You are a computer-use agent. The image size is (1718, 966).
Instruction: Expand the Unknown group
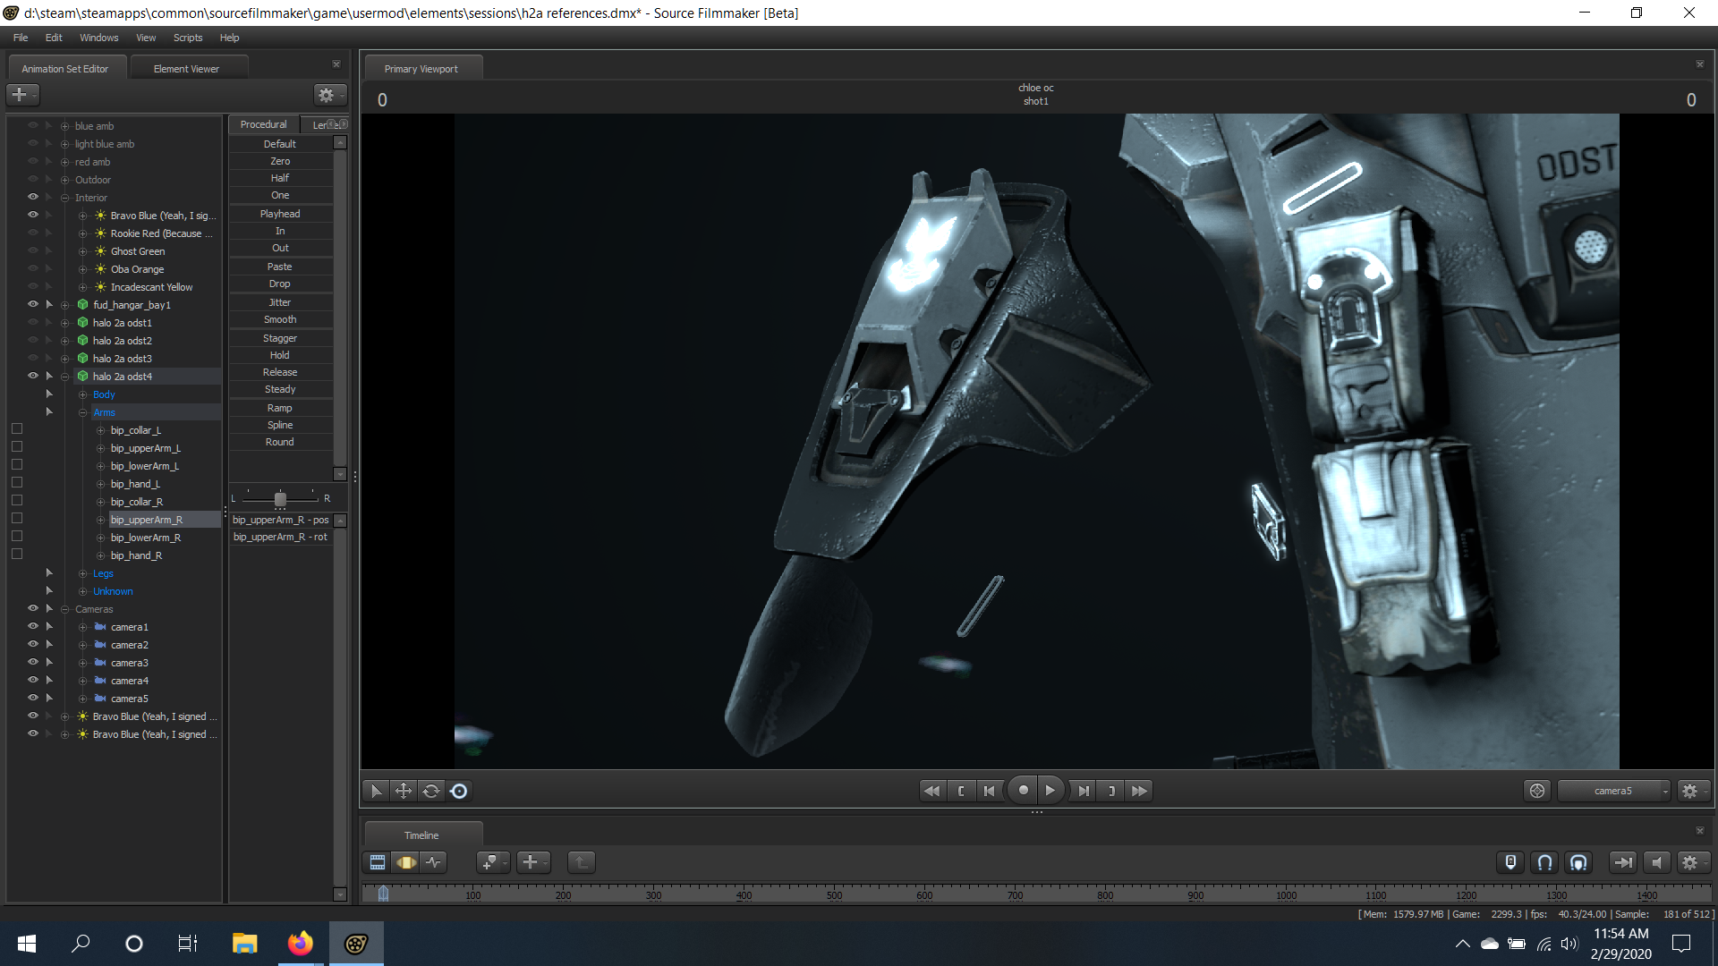82,591
